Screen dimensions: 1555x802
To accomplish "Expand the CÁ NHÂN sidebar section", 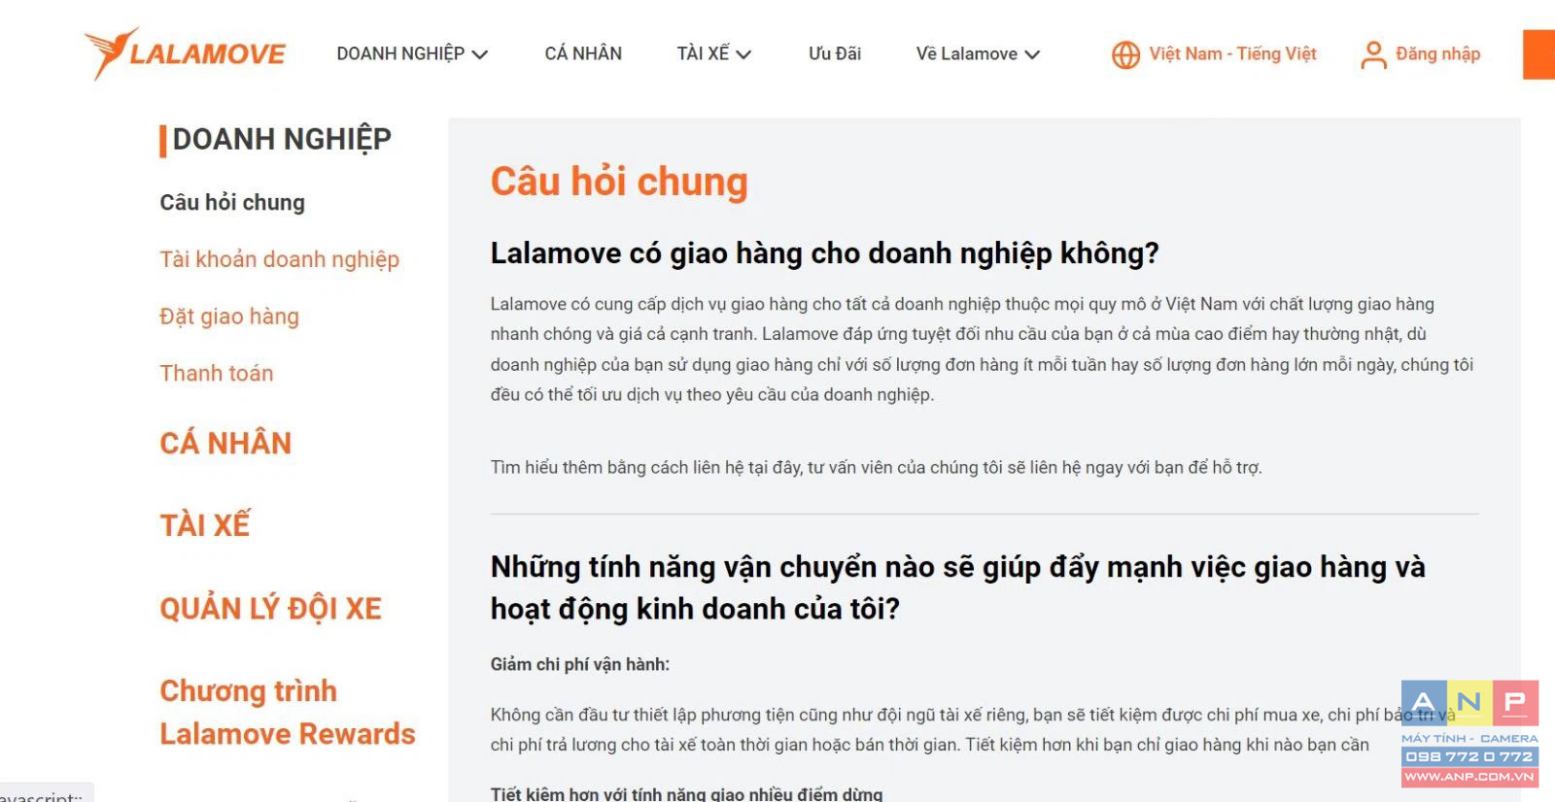I will click(225, 443).
